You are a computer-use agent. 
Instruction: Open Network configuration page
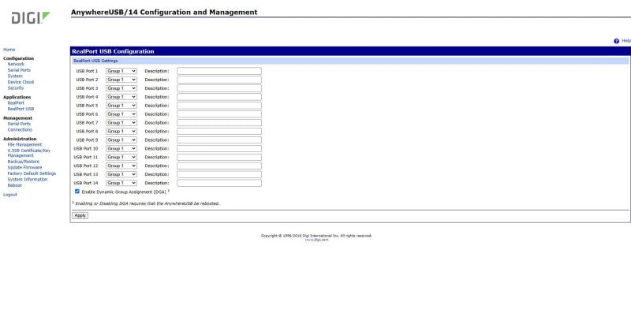[16, 64]
